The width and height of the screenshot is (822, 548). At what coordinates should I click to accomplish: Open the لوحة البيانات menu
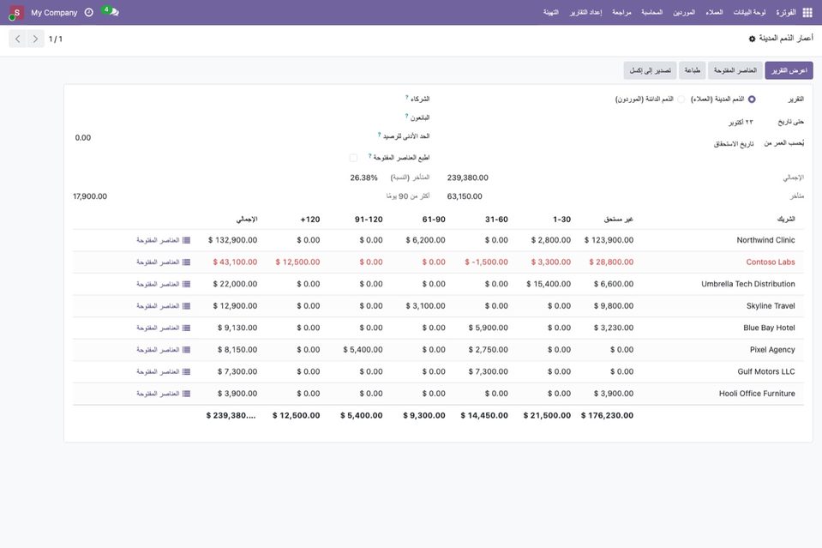(750, 13)
